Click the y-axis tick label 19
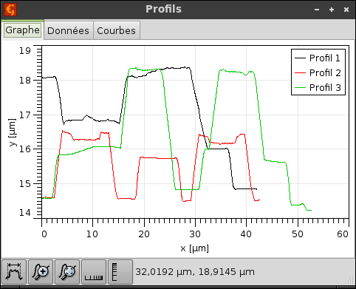 pyautogui.click(x=25, y=50)
